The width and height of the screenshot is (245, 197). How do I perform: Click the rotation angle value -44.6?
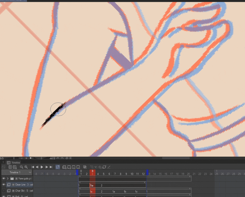[52, 158]
